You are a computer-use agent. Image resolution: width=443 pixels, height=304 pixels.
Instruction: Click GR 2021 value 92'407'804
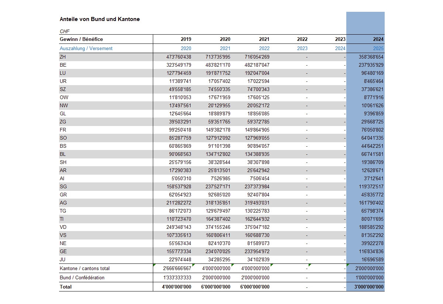[x=258, y=195]
